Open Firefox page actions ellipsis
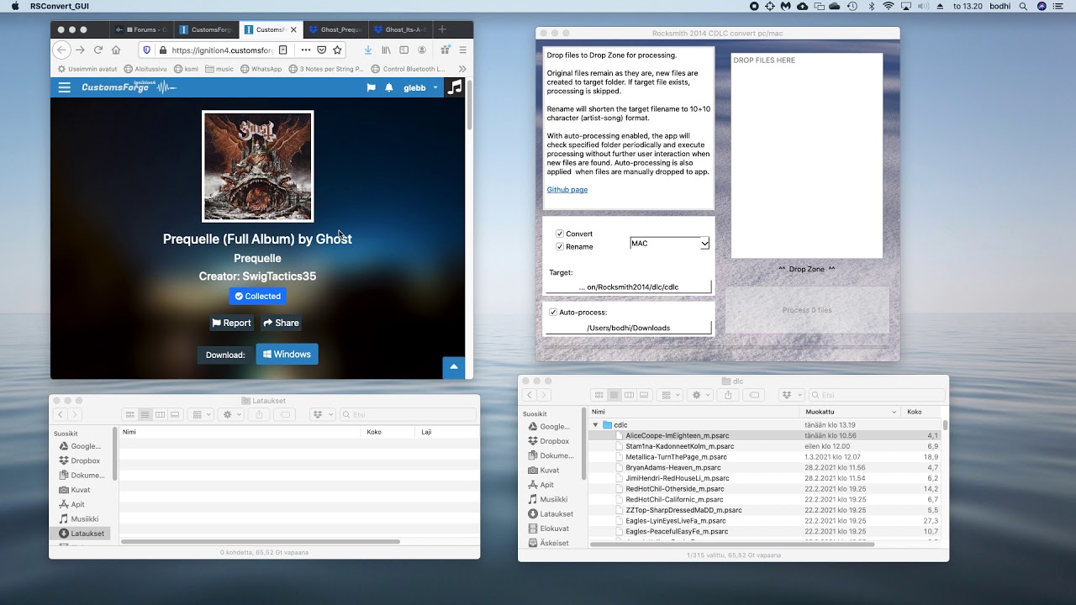Image resolution: width=1076 pixels, height=605 pixels. click(x=305, y=50)
